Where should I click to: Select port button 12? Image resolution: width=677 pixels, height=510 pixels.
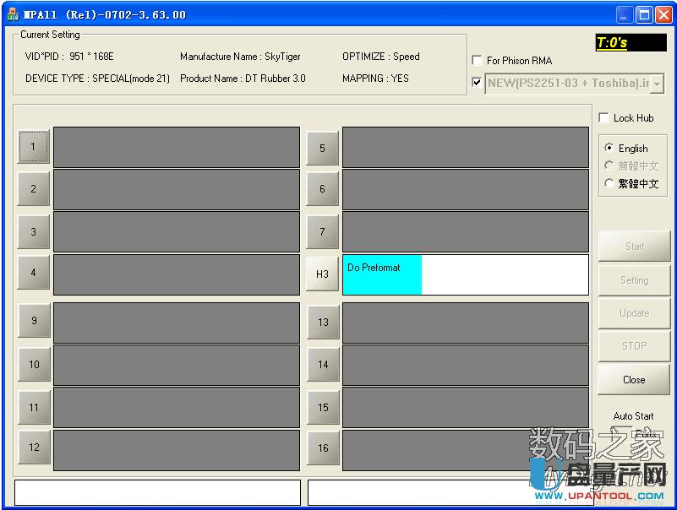pyautogui.click(x=33, y=448)
